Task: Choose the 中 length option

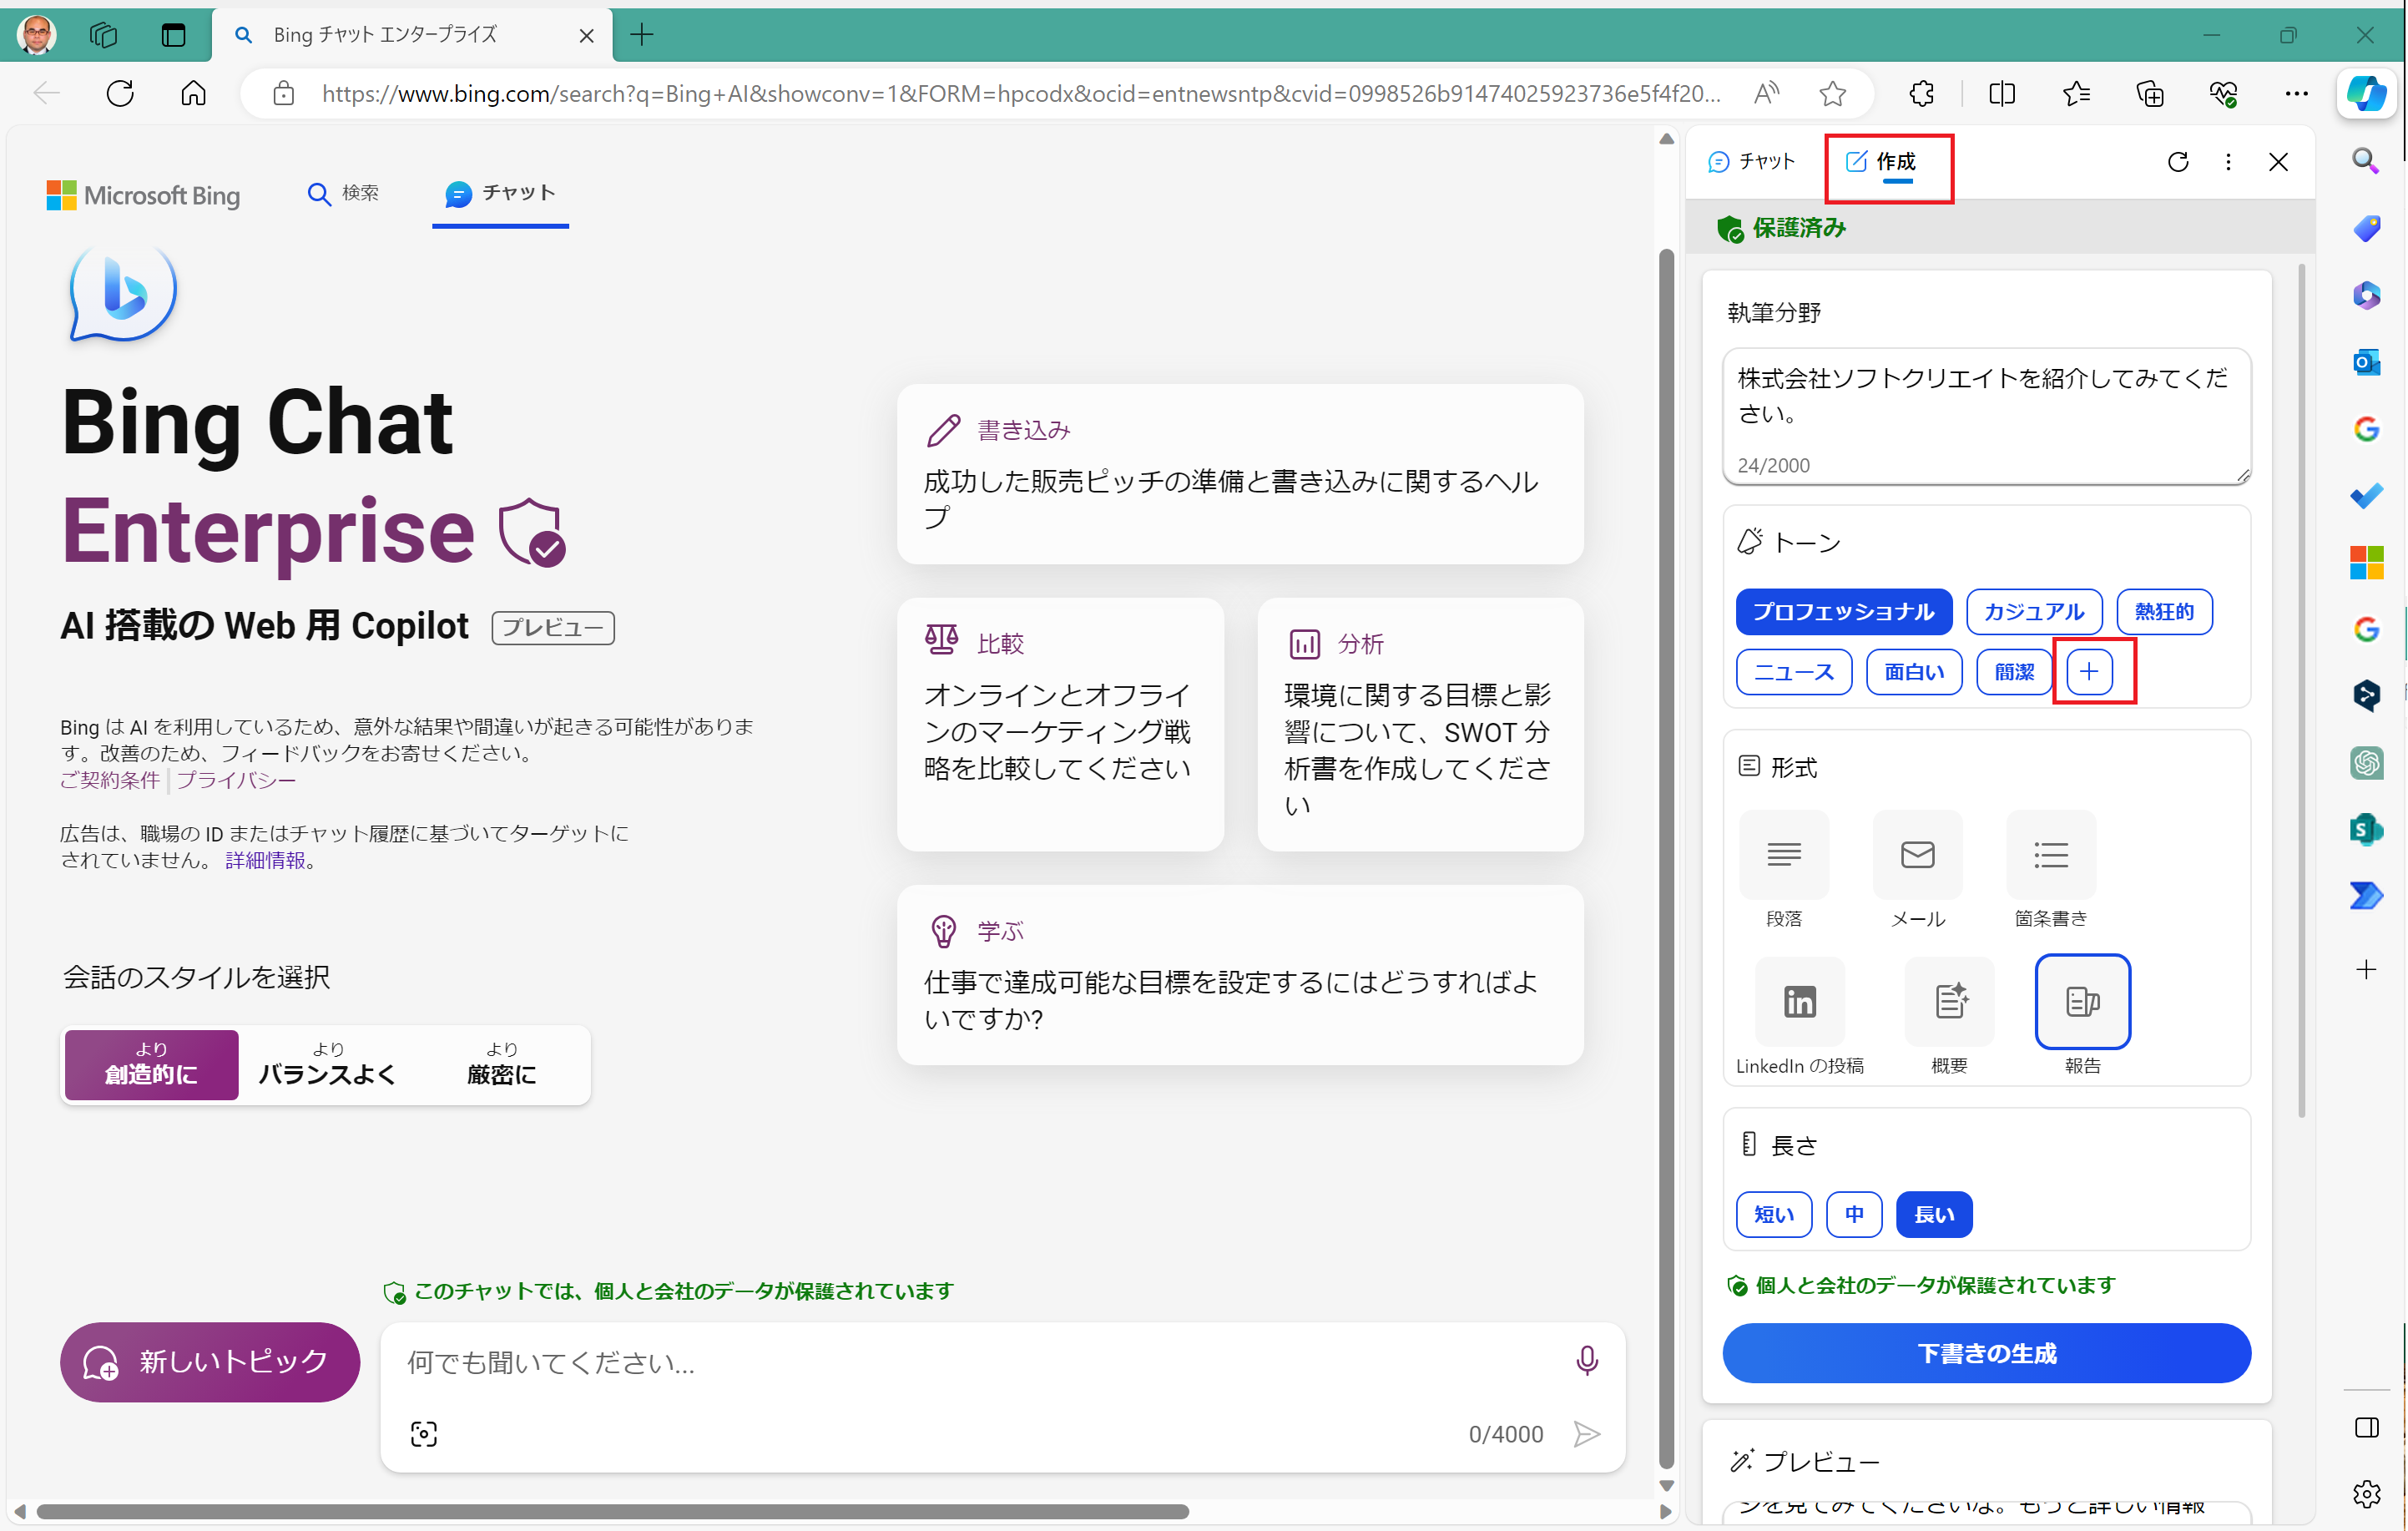Action: pos(1854,1214)
